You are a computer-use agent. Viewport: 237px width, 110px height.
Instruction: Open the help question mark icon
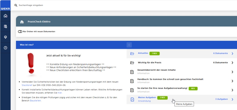[5, 48]
